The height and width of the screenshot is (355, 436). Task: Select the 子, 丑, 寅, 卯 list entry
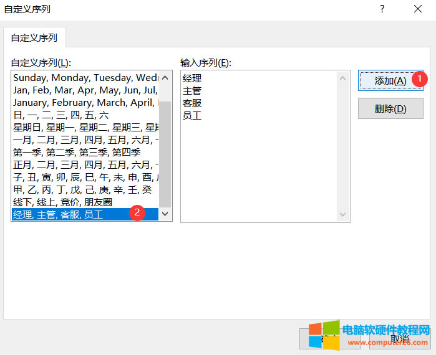[x=85, y=177]
